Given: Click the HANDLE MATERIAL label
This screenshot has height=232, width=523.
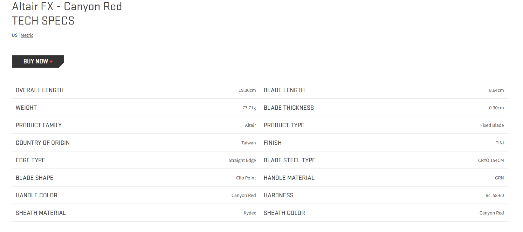Looking at the screenshot, I should 289,178.
